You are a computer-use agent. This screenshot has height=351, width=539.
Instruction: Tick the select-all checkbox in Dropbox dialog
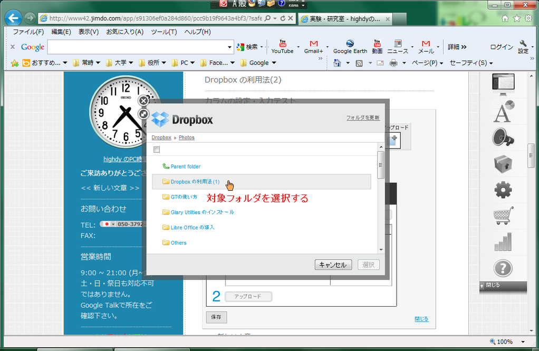tap(157, 149)
